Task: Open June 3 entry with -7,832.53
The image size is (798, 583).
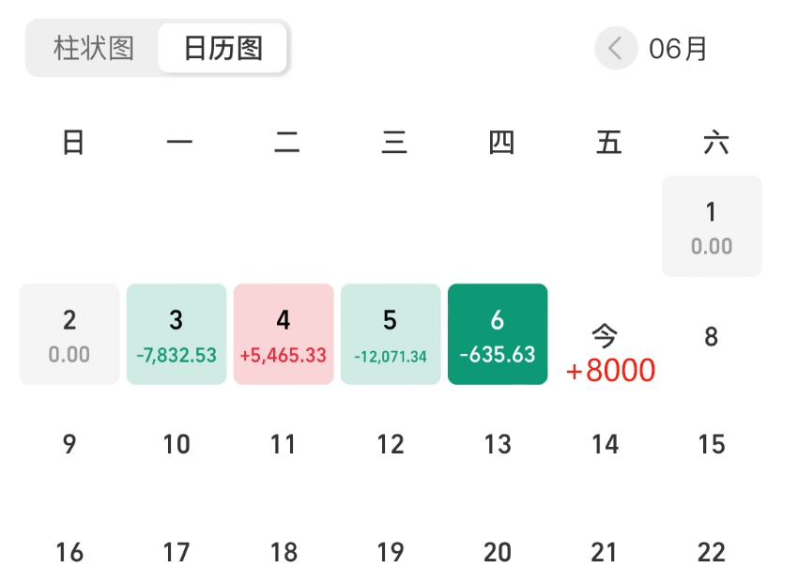Action: pos(176,334)
